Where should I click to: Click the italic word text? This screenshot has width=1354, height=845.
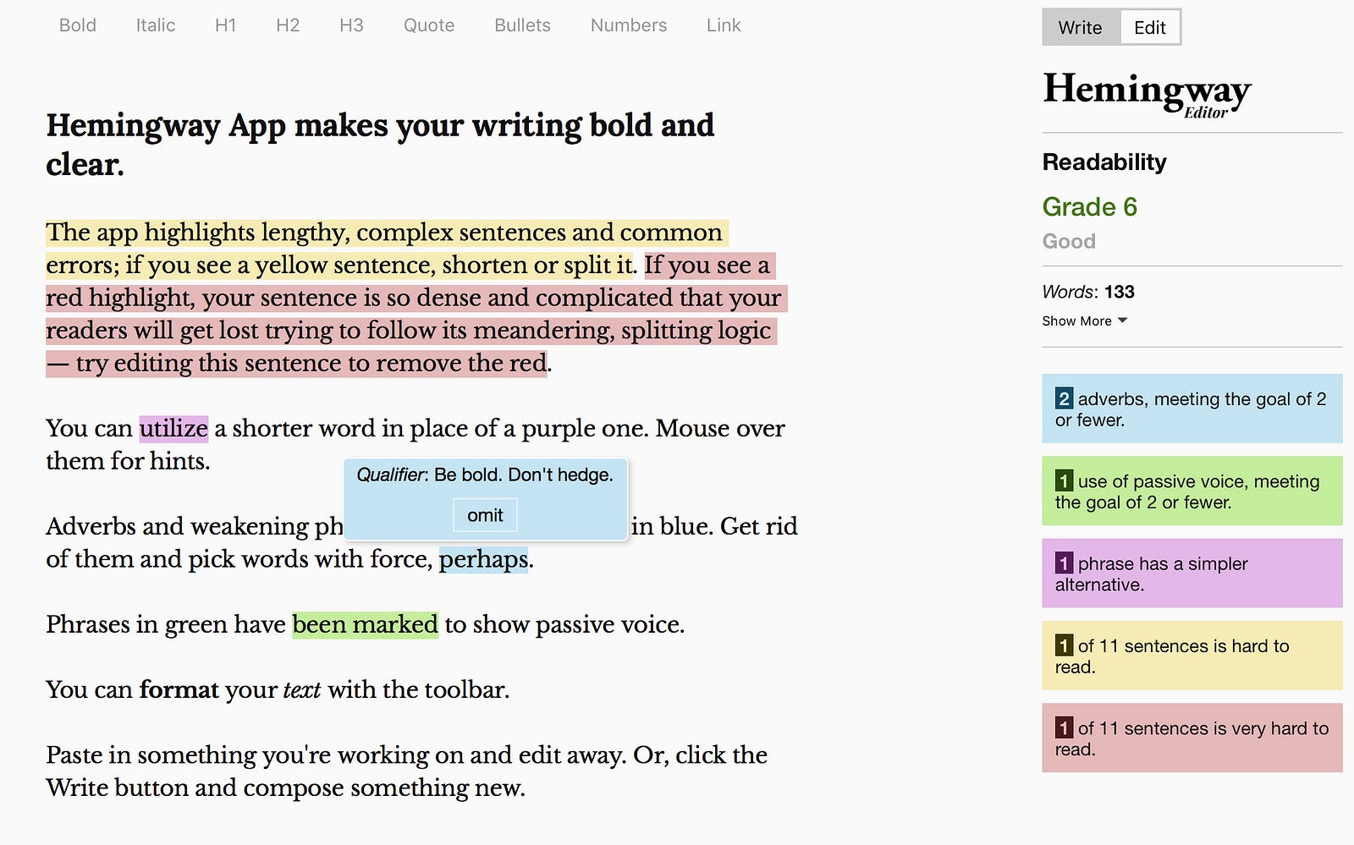(301, 689)
